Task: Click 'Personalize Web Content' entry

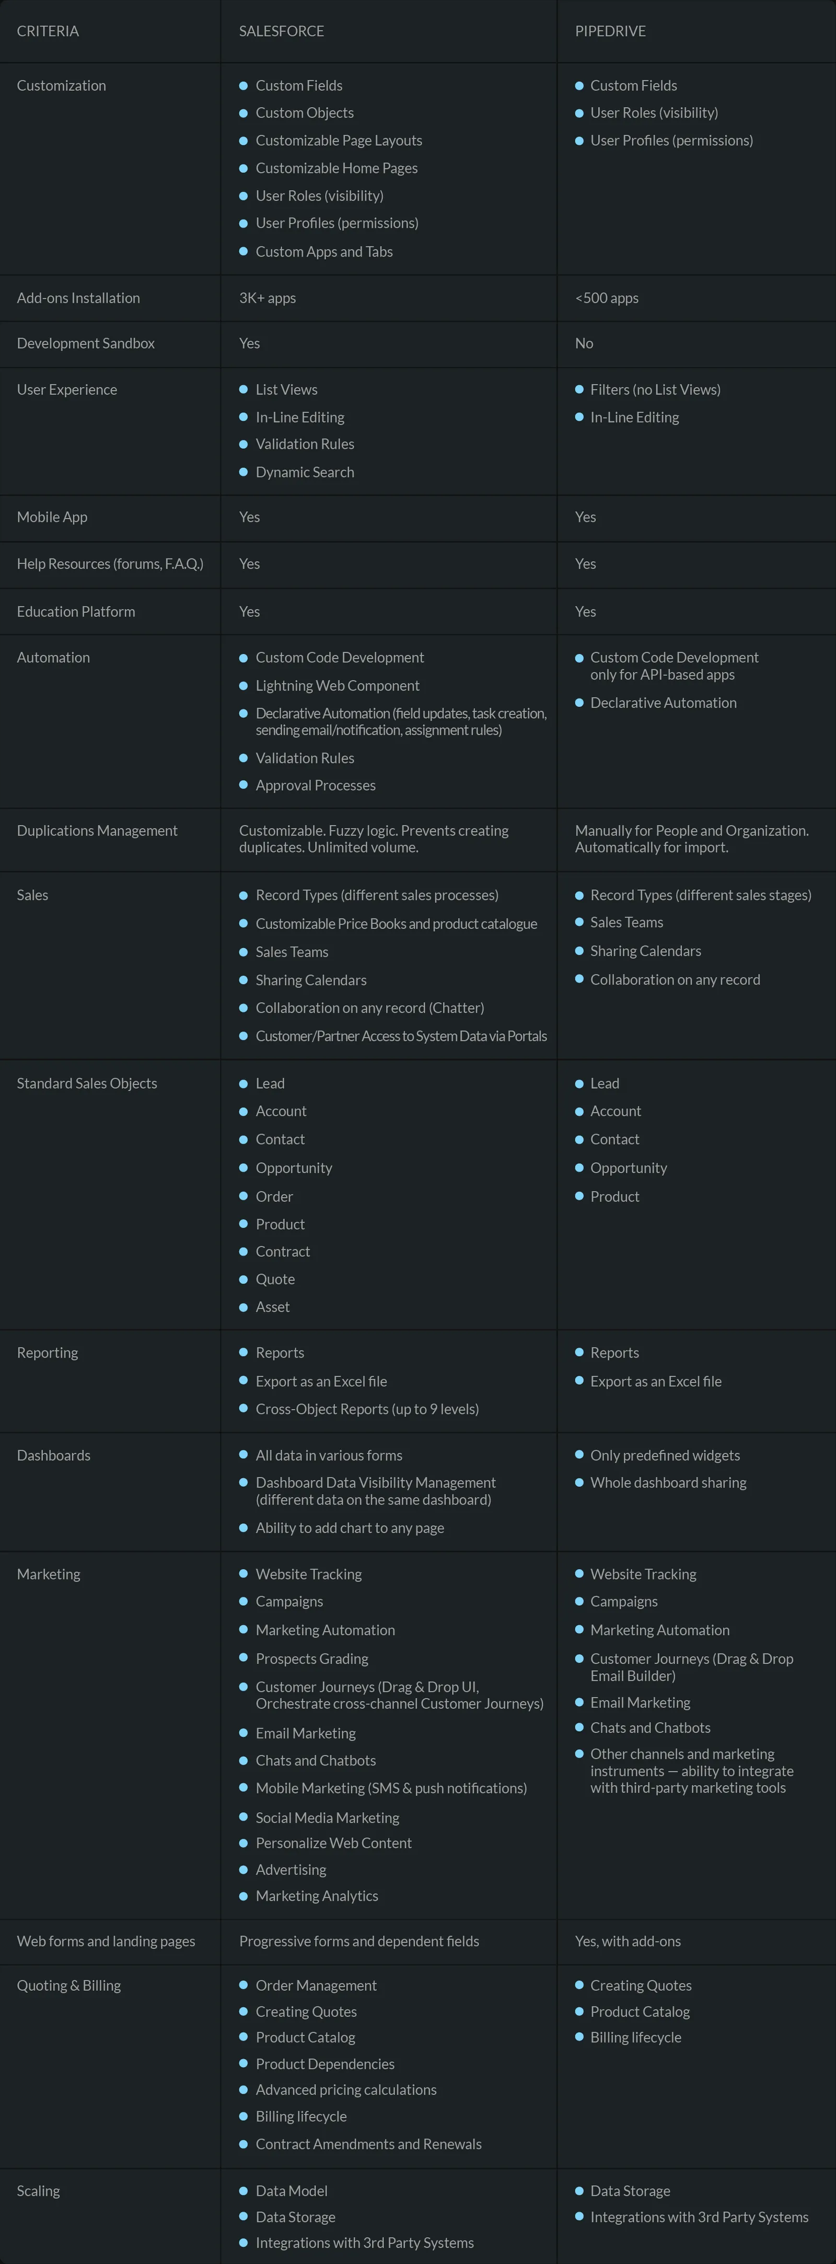Action: [x=333, y=1844]
